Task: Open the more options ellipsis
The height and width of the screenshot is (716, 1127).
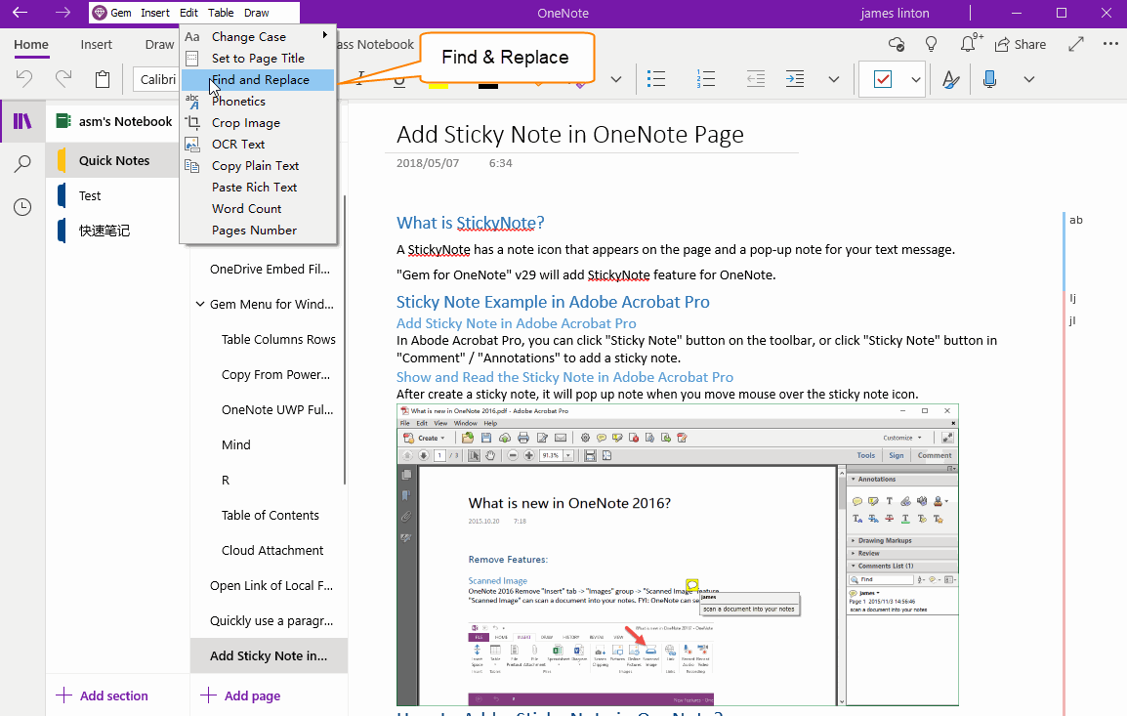Action: 1110,44
